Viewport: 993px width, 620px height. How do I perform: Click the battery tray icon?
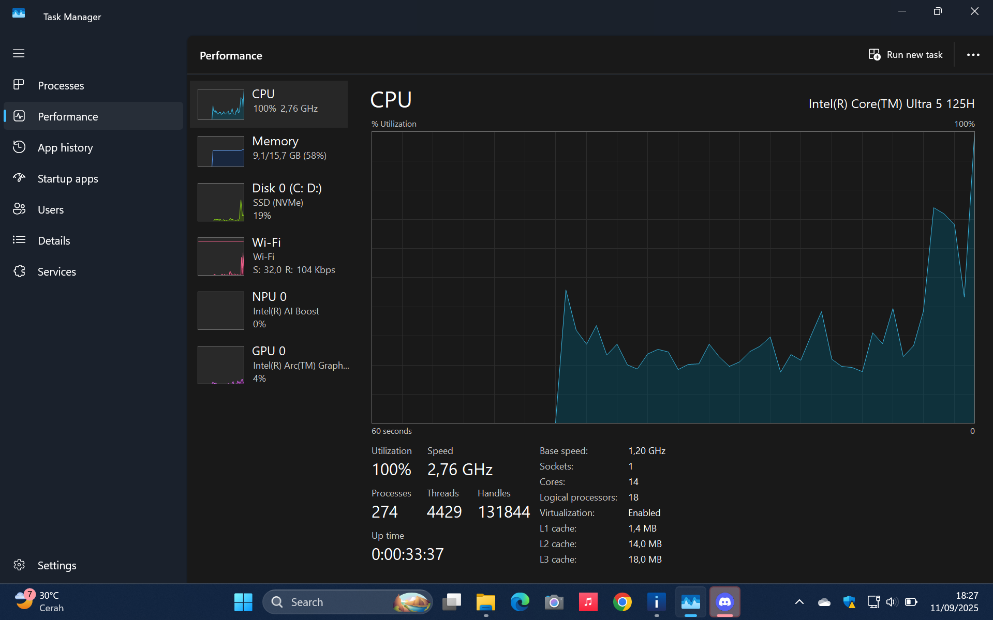tap(911, 602)
